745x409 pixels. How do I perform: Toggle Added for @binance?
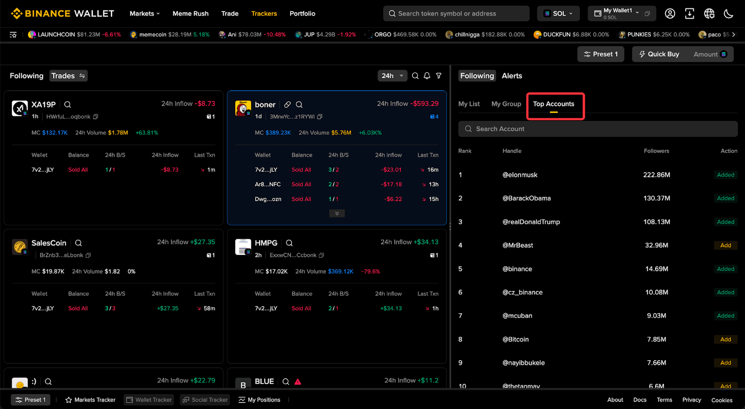click(725, 269)
